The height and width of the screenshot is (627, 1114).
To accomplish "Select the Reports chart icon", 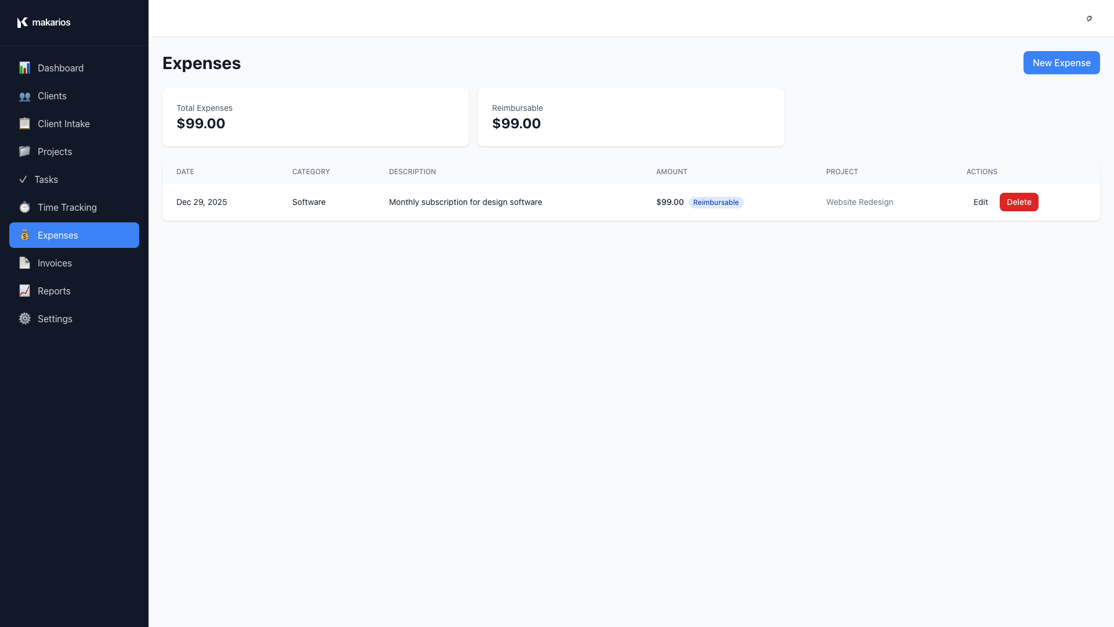I will click(x=24, y=291).
